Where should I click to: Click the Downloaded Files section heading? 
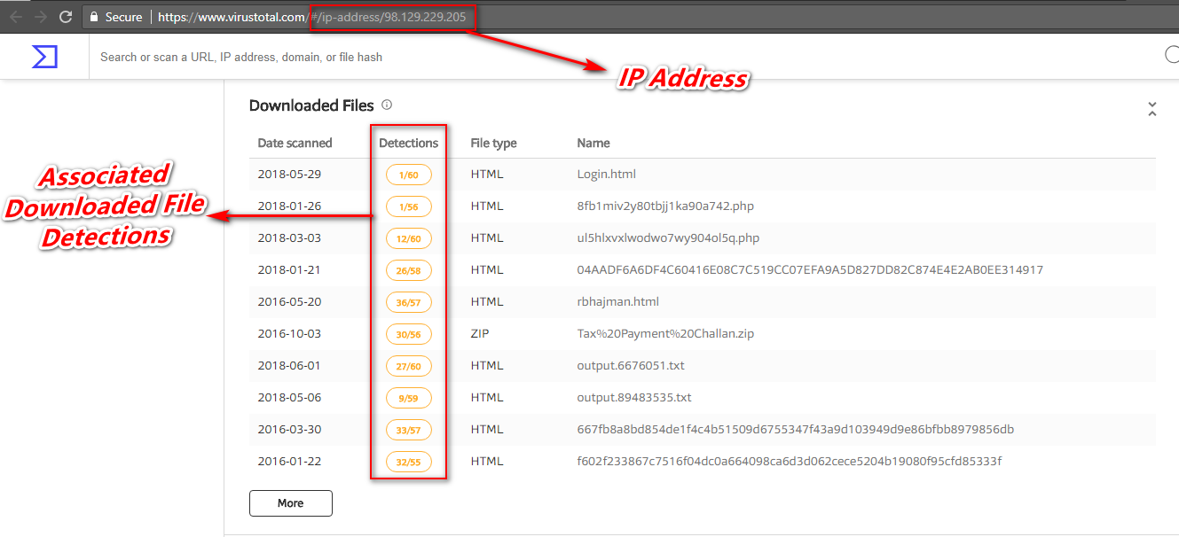point(311,105)
